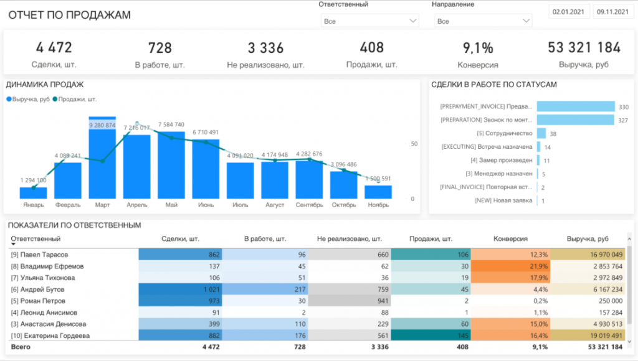Click the Выручка, руб legend marker

click(x=9, y=99)
